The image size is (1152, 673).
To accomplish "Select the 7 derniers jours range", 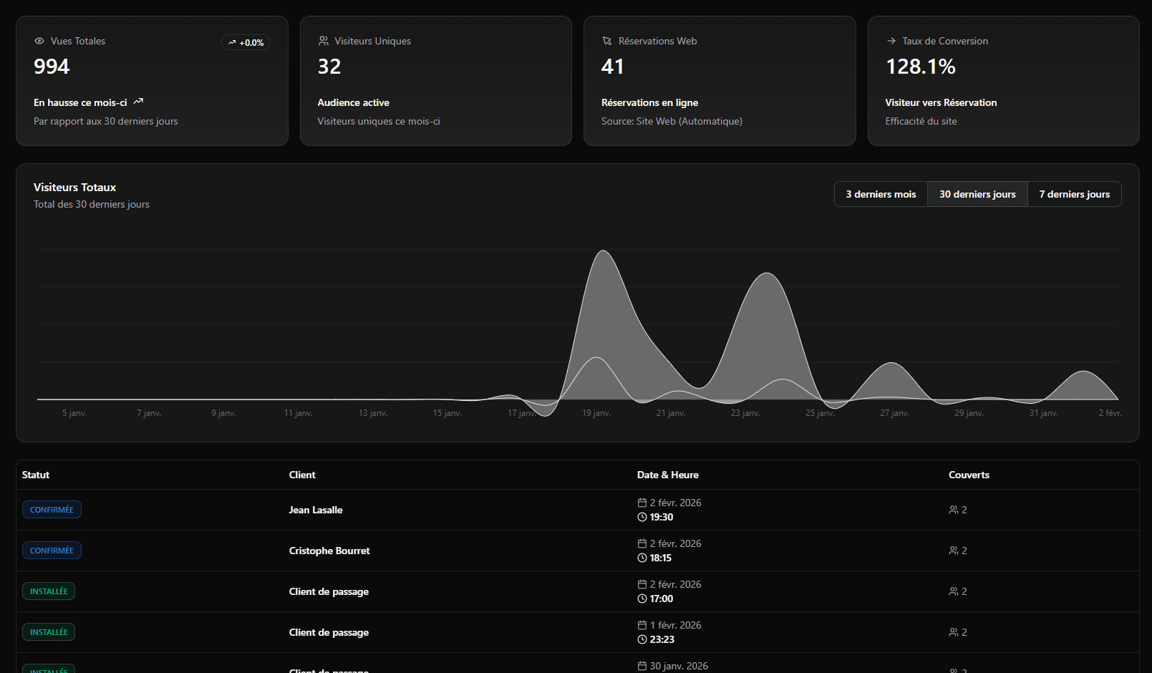I will point(1074,194).
